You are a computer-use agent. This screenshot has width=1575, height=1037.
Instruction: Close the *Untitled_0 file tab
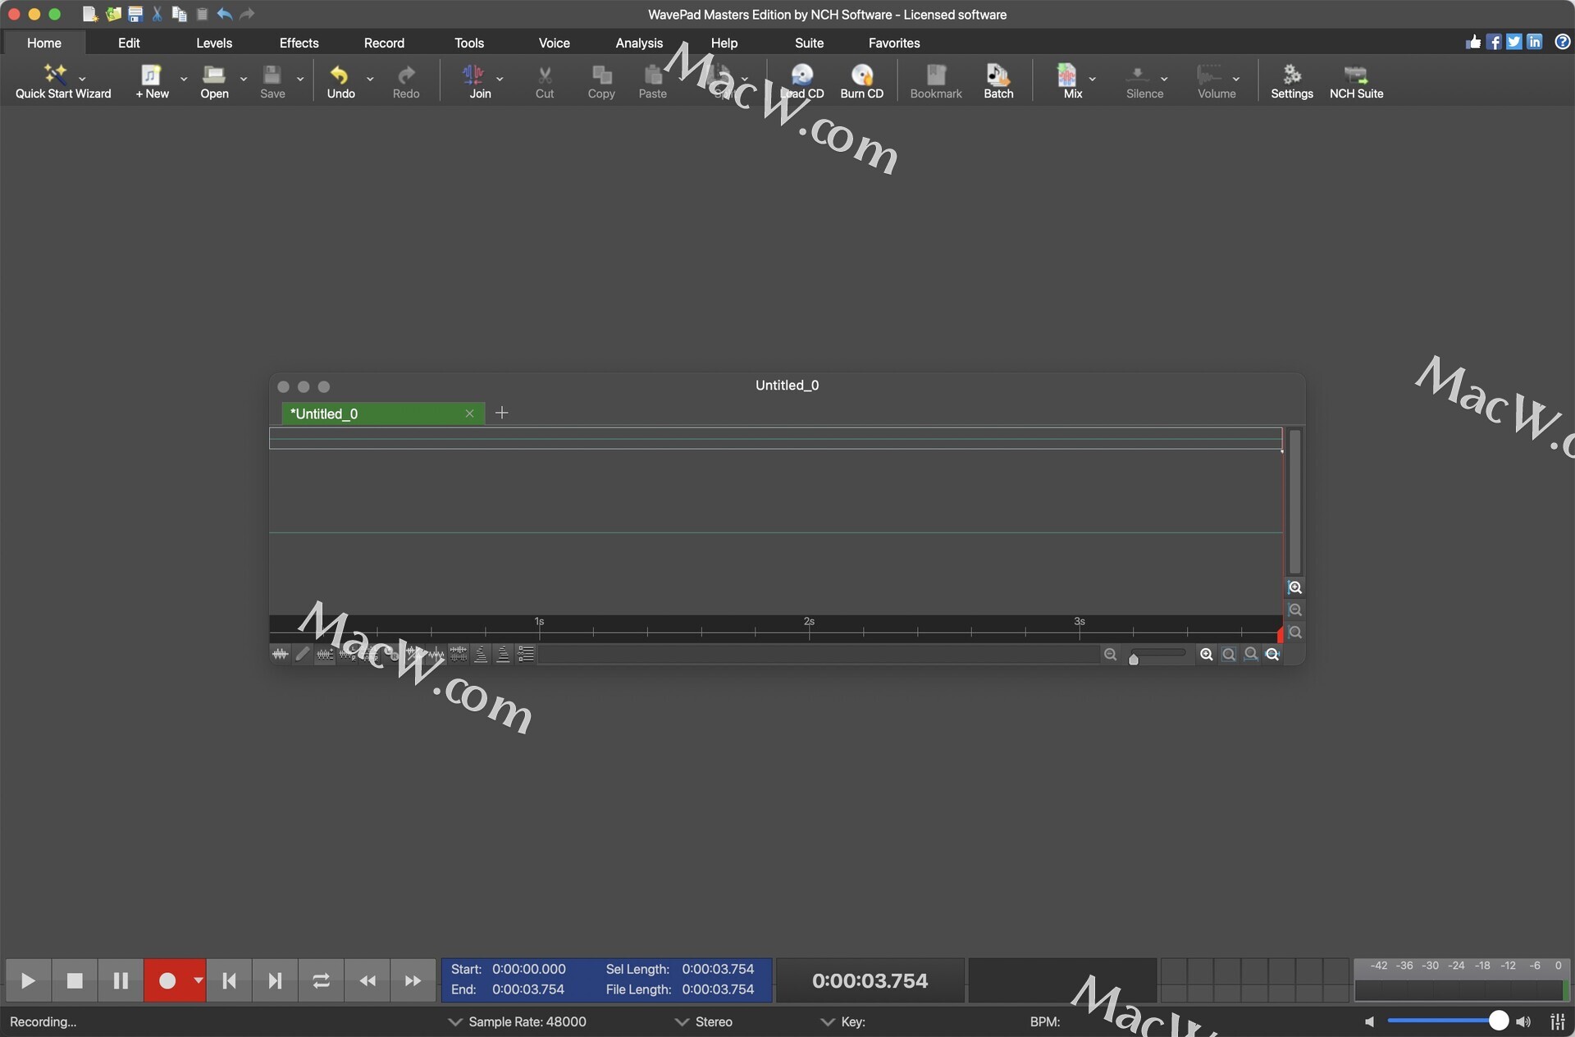tap(469, 413)
